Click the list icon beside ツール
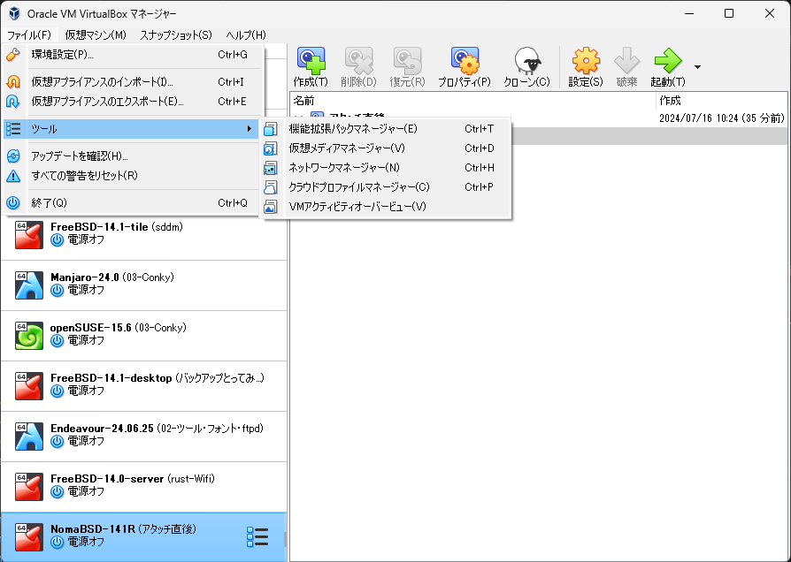 tap(13, 129)
